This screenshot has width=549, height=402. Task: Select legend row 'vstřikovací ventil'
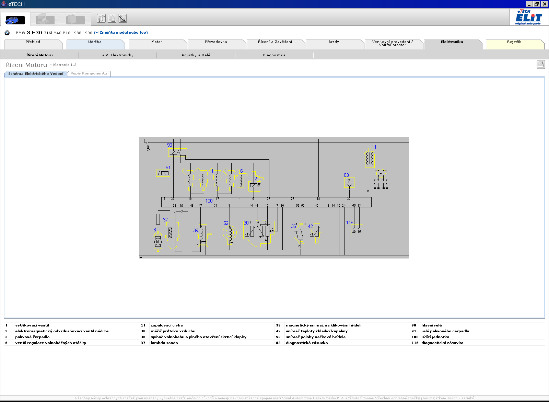pos(71,325)
